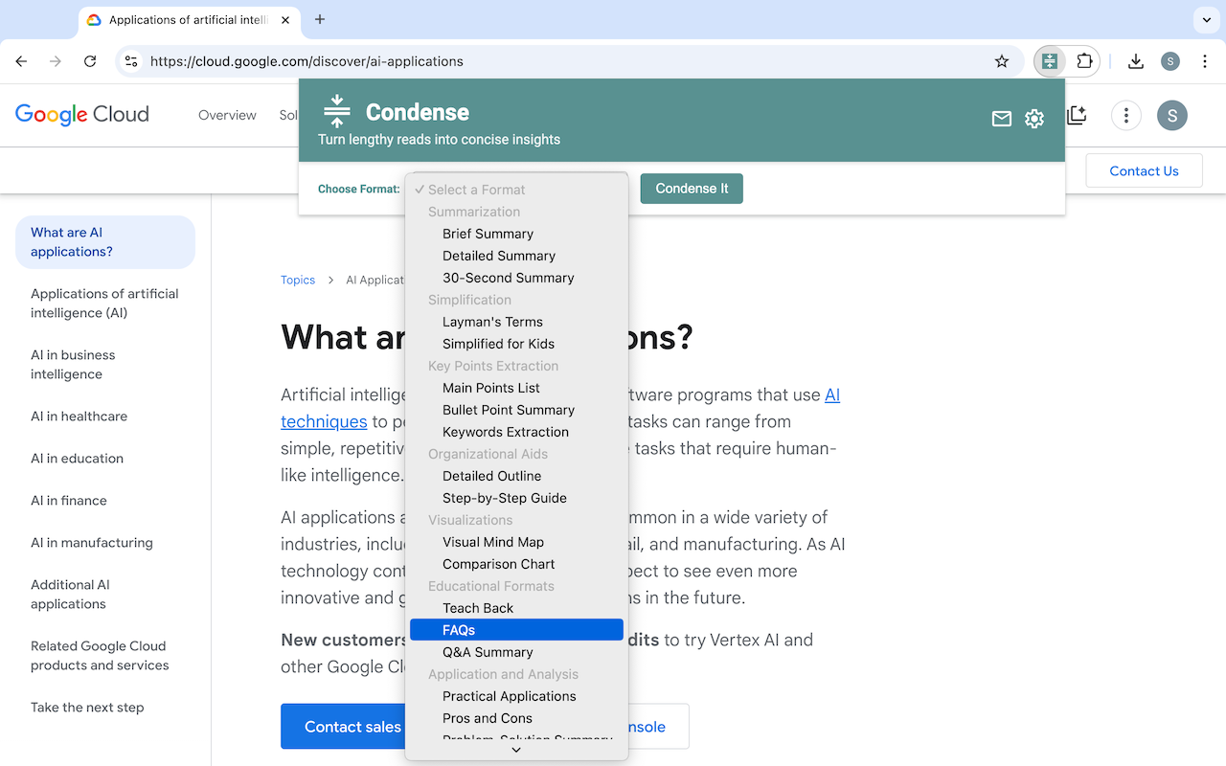This screenshot has width=1226, height=766.
Task: Click the Condense mail envelope icon
Action: (x=1001, y=119)
